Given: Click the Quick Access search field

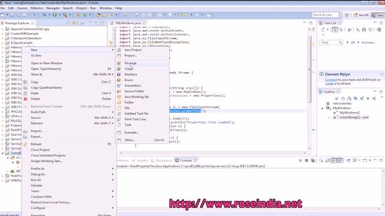Looking at the screenshot, I should pyautogui.click(x=325, y=15).
